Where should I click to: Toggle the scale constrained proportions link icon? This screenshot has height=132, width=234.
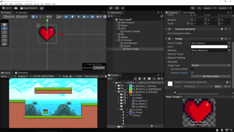(x=188, y=23)
